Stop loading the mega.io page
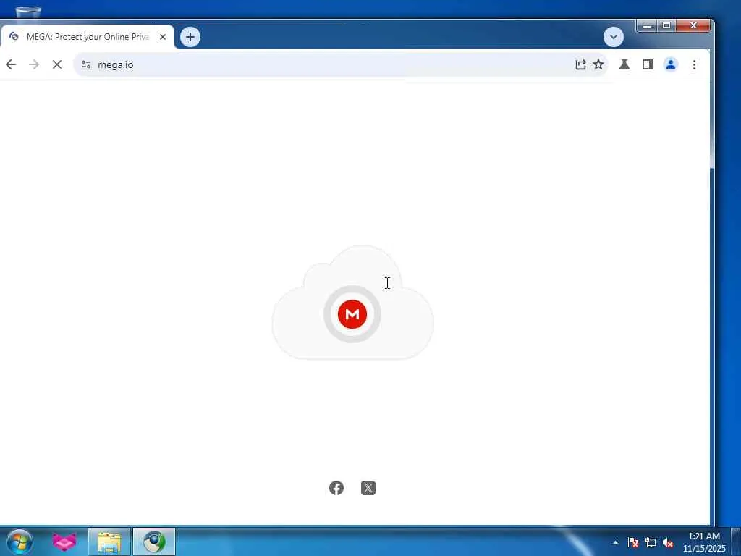This screenshot has width=741, height=556. [x=57, y=64]
